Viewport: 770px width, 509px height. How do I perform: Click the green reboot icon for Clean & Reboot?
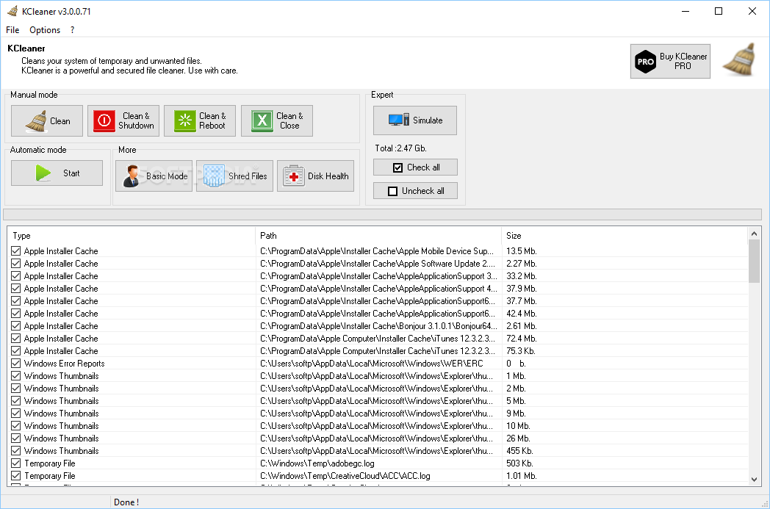click(184, 120)
